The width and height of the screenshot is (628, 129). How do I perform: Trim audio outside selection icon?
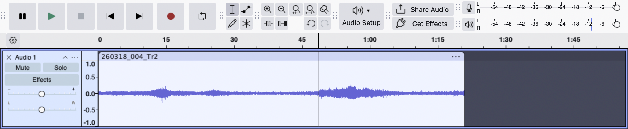(268, 24)
